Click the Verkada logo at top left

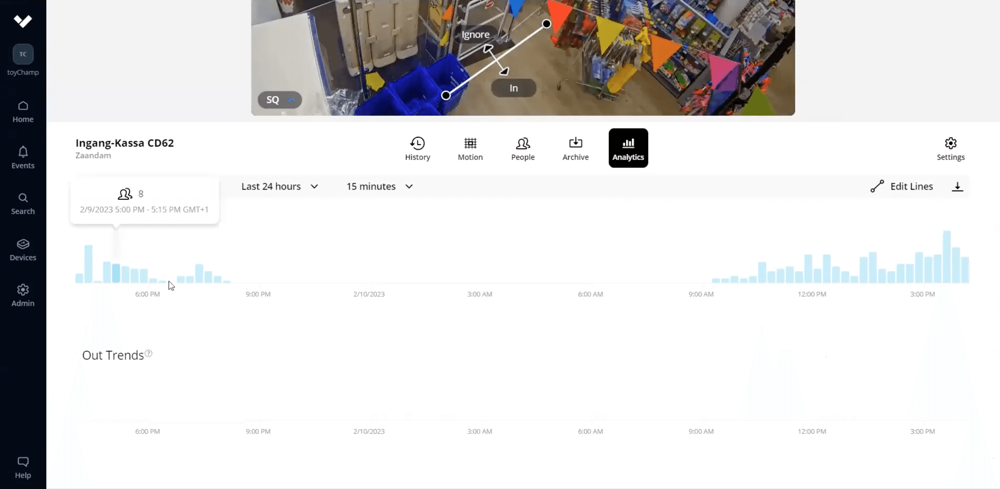(x=23, y=21)
